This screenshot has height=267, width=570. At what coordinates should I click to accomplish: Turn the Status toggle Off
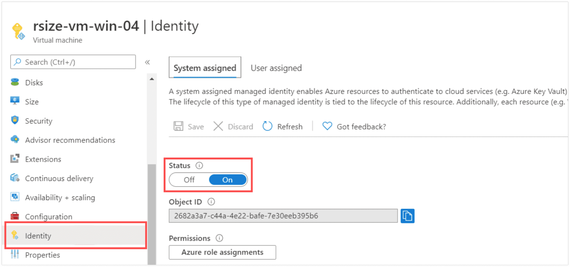(189, 180)
